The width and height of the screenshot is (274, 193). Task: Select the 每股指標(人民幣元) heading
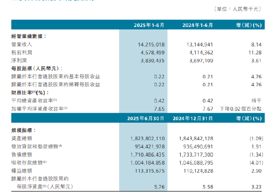click(x=37, y=68)
